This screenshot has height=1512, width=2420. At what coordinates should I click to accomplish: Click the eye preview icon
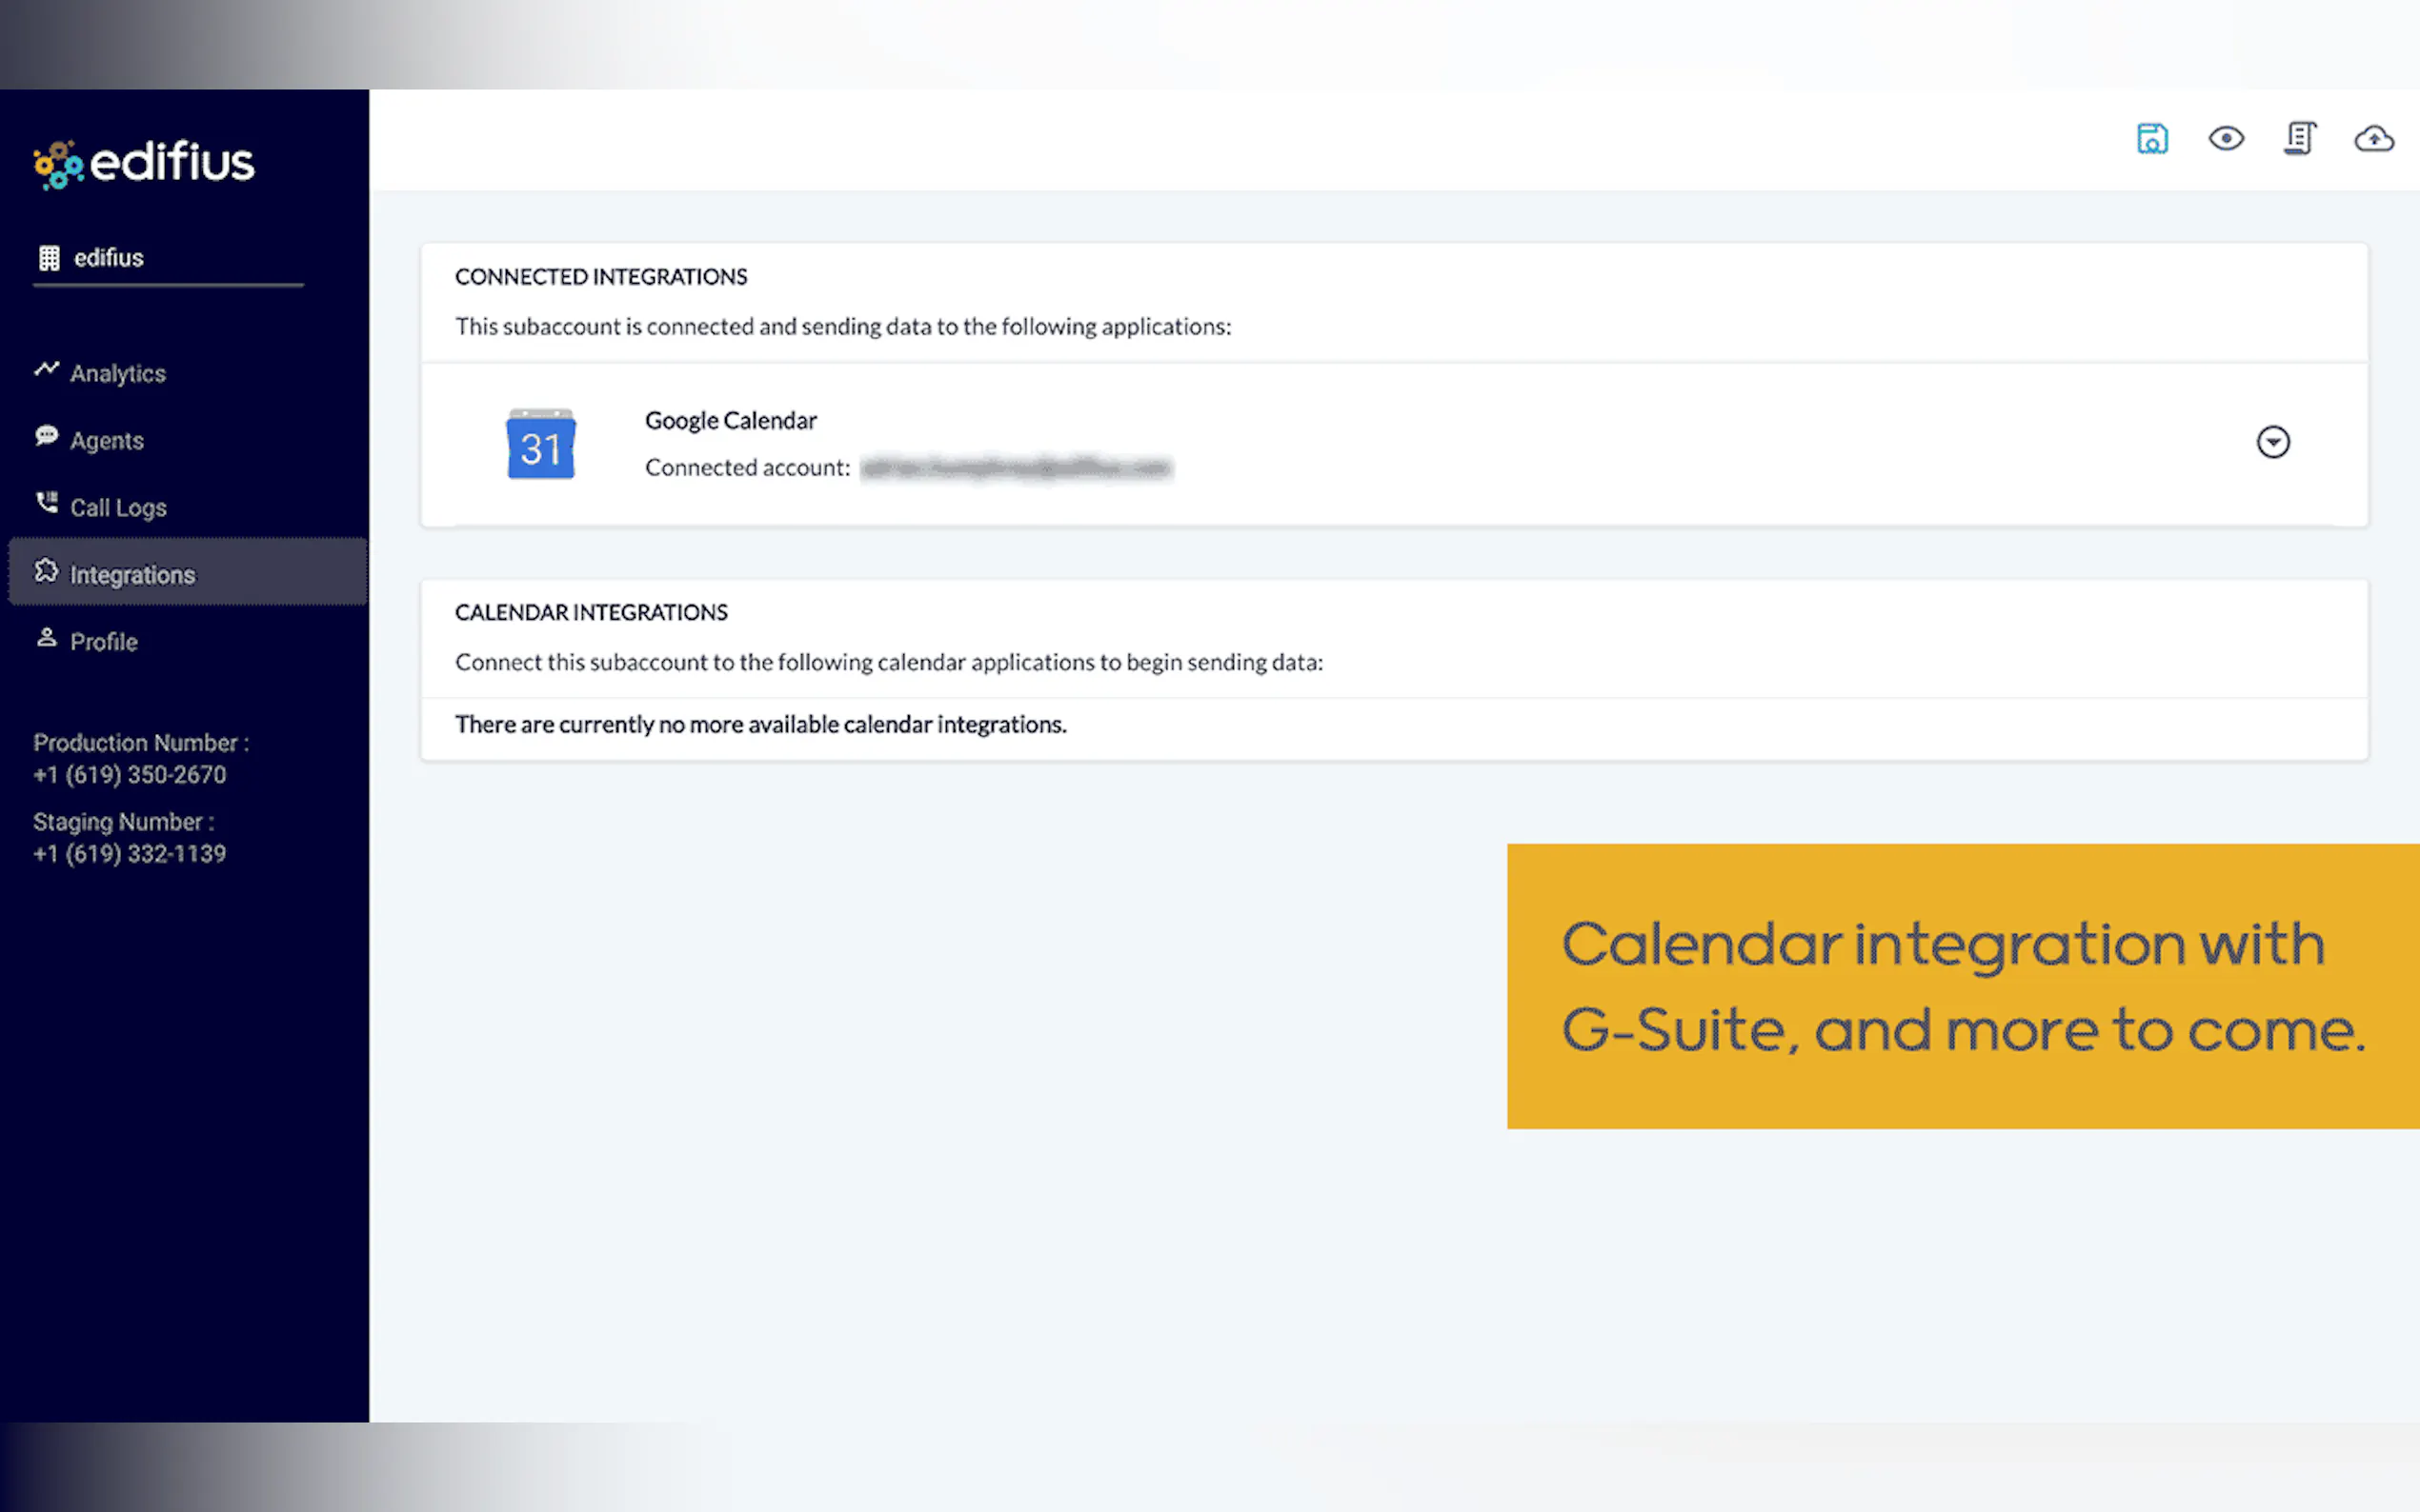point(2226,138)
